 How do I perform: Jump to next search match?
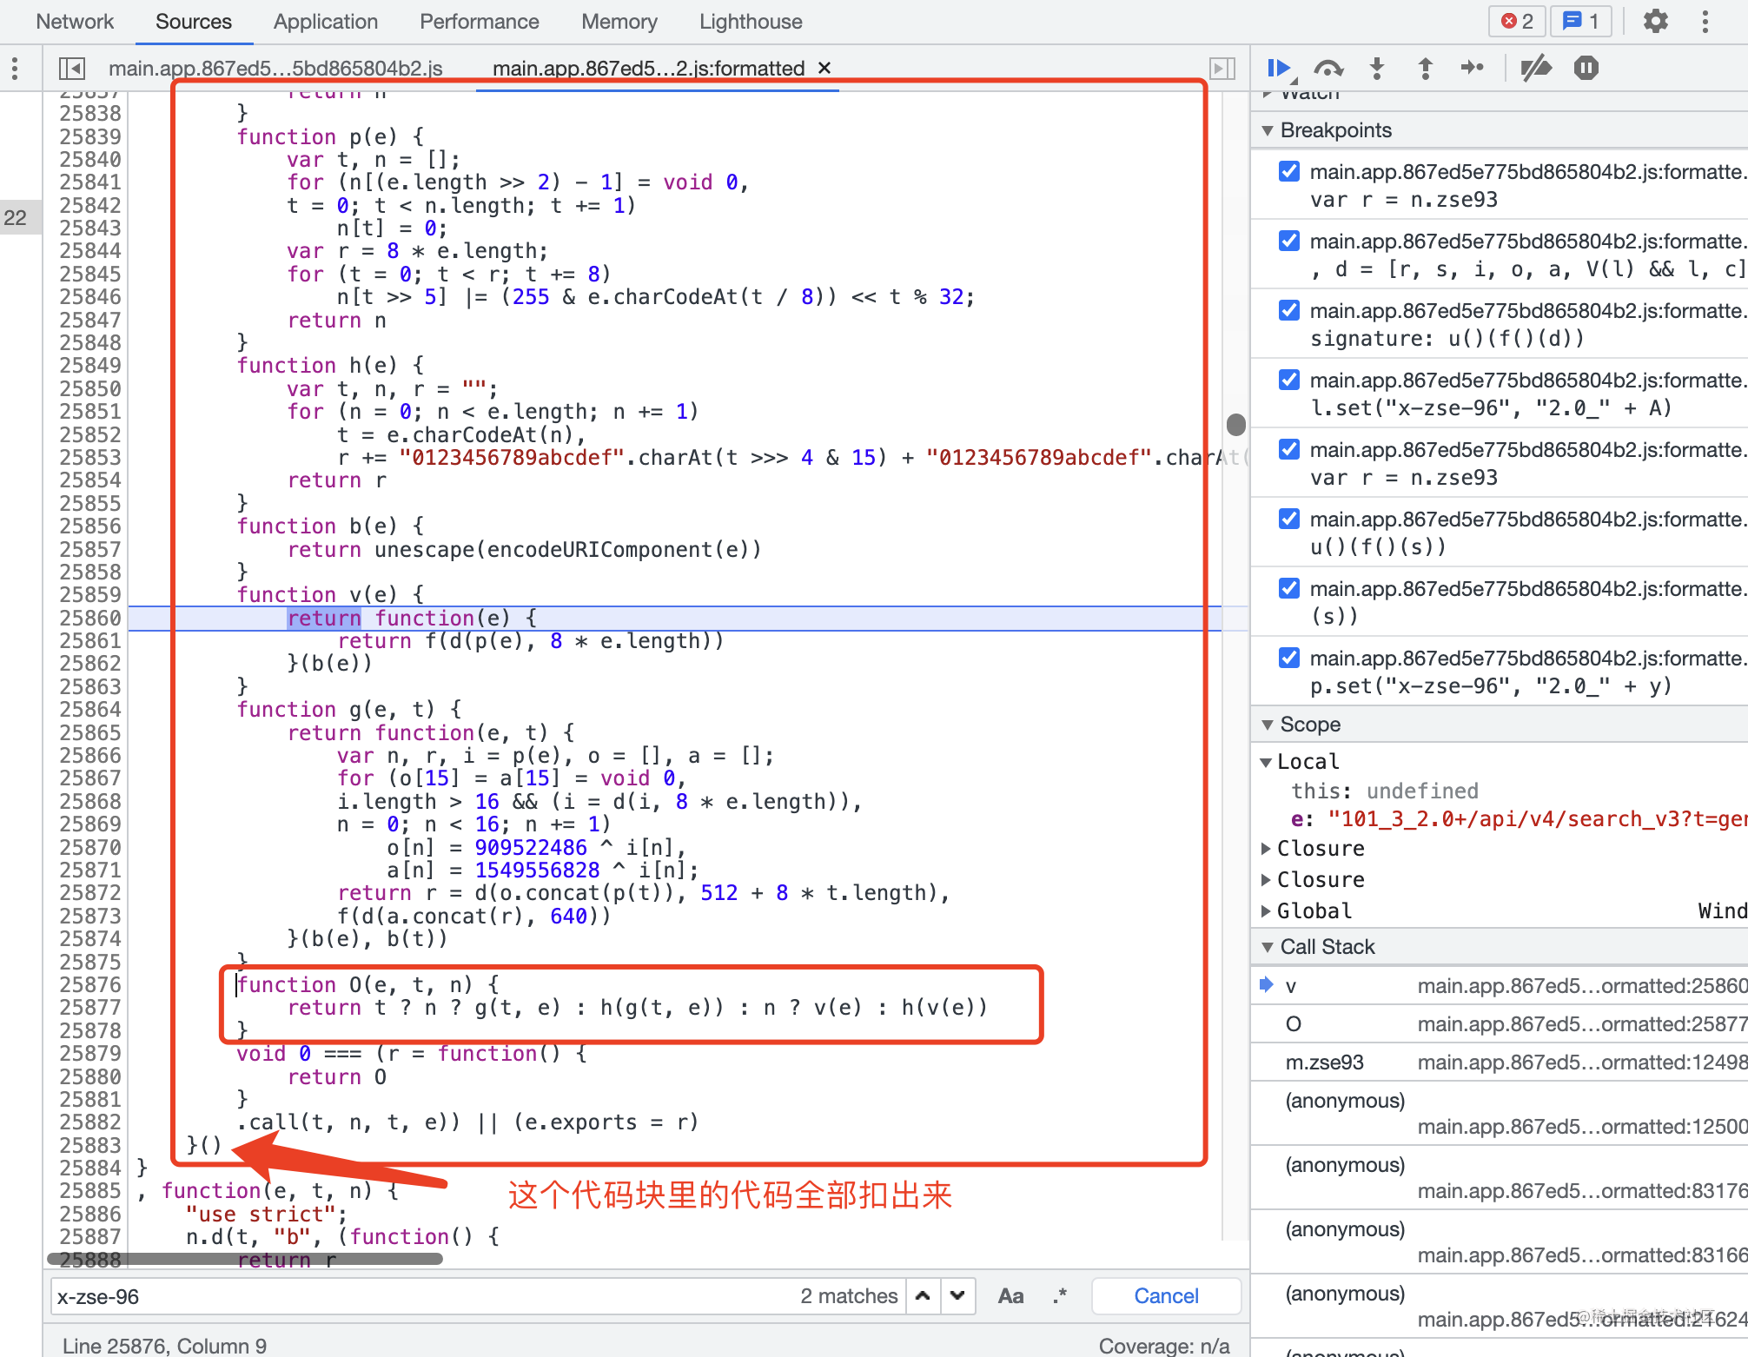tap(957, 1295)
